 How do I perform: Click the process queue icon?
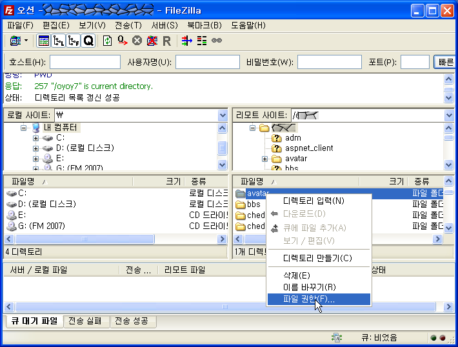pos(123,41)
